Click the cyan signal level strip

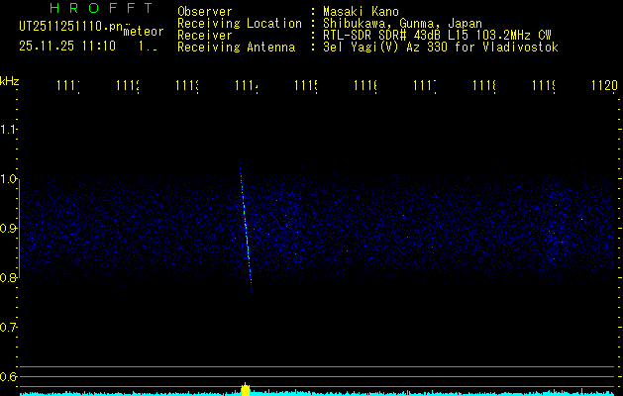click(396, 393)
